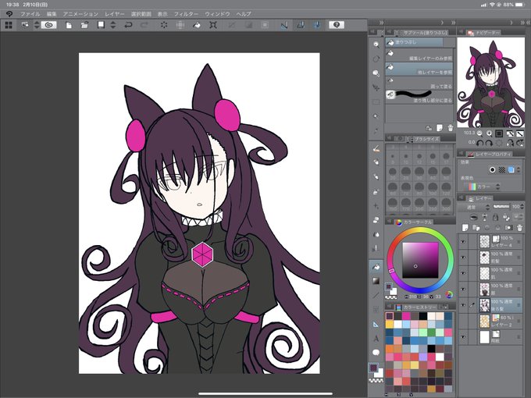Open the フィルター (Filter) menu
This screenshot has width=531, height=398.
click(x=186, y=14)
